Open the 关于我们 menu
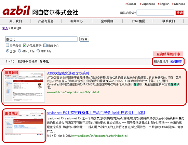The height and width of the screenshot is (145, 188). pos(16,21)
